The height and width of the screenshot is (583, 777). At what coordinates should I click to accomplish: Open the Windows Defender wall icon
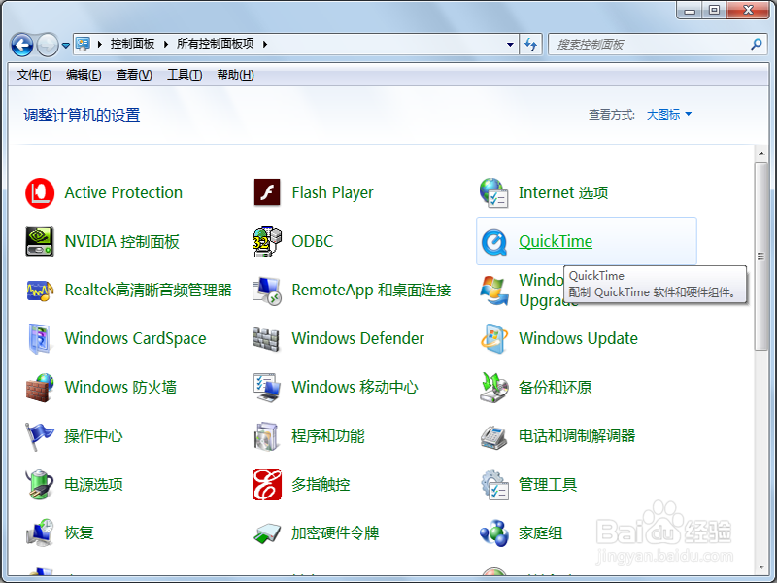(x=266, y=339)
